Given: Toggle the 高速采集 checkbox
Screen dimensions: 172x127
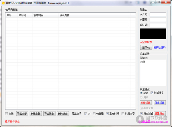Looking at the screenshot, I should tap(141, 108).
